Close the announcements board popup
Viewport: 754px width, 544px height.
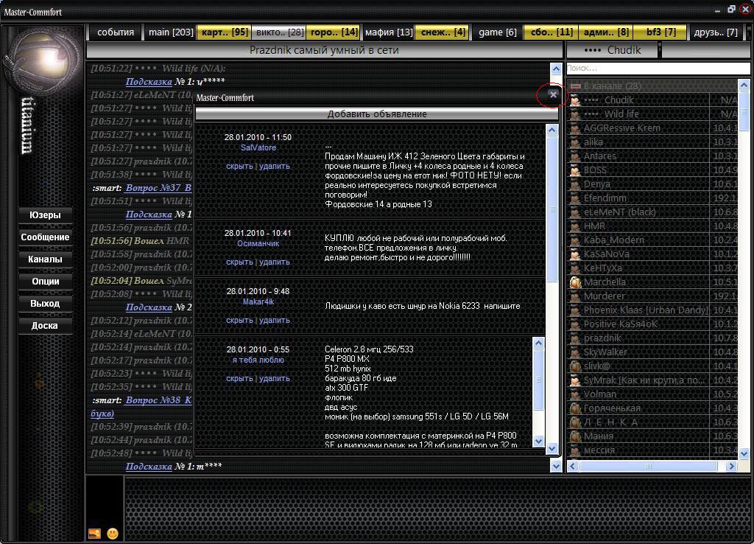coord(553,95)
